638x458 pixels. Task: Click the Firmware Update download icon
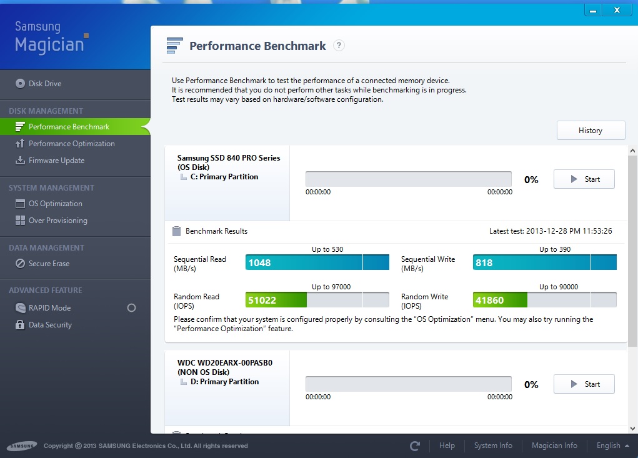click(19, 160)
